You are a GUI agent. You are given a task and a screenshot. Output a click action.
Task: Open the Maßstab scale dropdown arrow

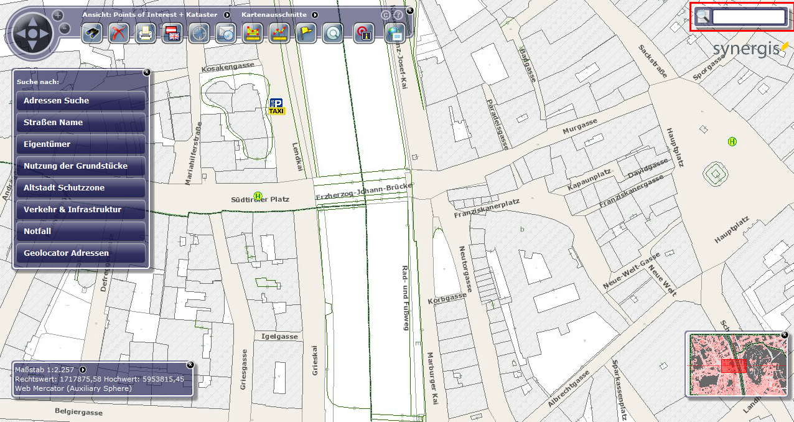(82, 370)
